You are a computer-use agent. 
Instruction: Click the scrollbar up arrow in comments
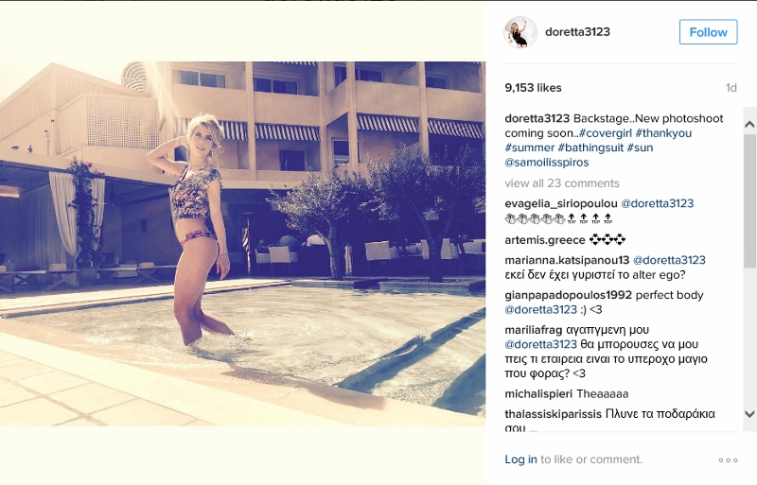749,125
